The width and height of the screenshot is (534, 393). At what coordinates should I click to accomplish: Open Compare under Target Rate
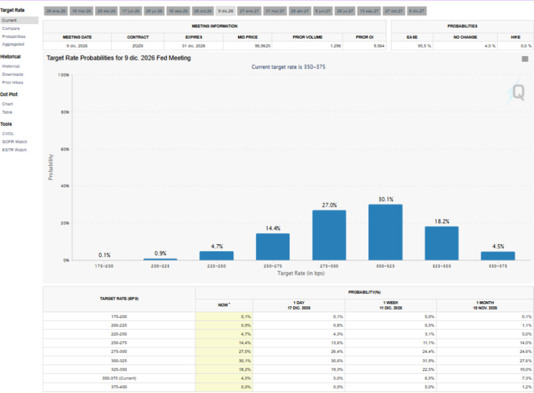[x=10, y=28]
